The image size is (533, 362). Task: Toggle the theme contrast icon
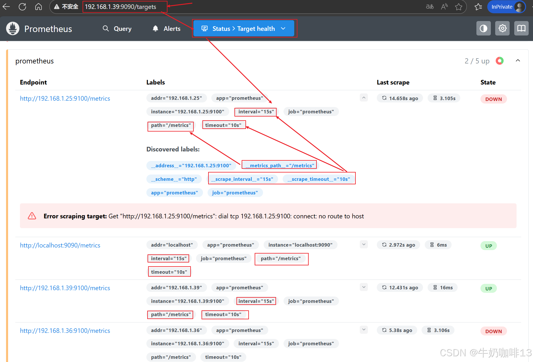click(x=483, y=28)
